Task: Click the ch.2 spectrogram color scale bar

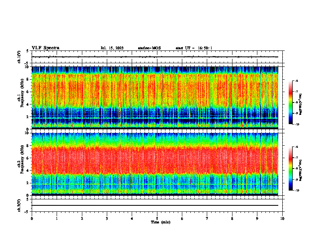Action: pos(290,169)
